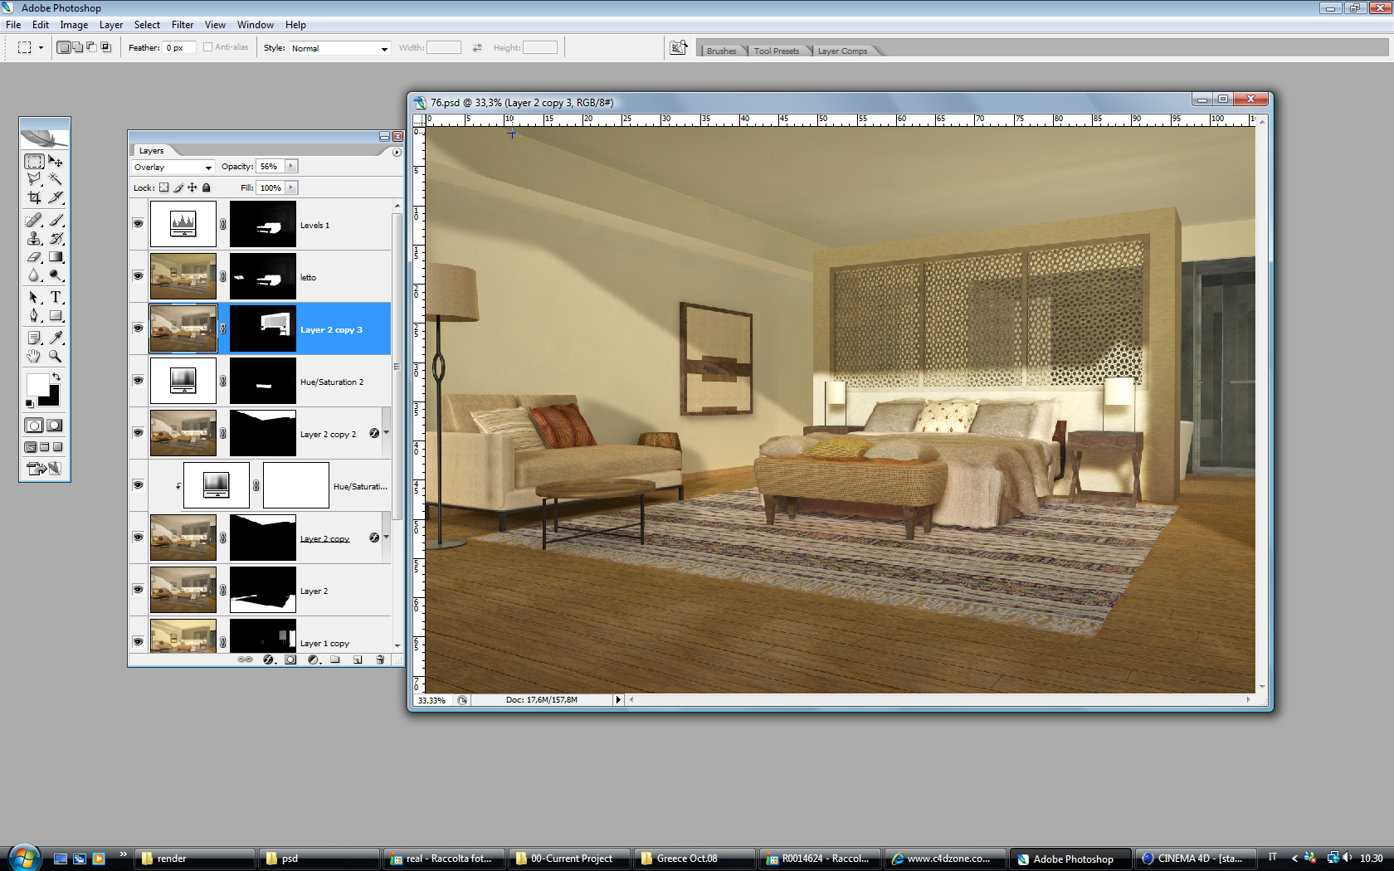
Task: Add a layer style from Layers panel footer
Action: point(268,659)
